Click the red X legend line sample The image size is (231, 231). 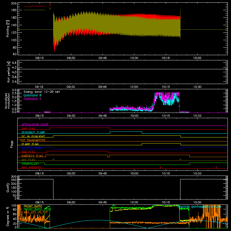coord(34,6)
